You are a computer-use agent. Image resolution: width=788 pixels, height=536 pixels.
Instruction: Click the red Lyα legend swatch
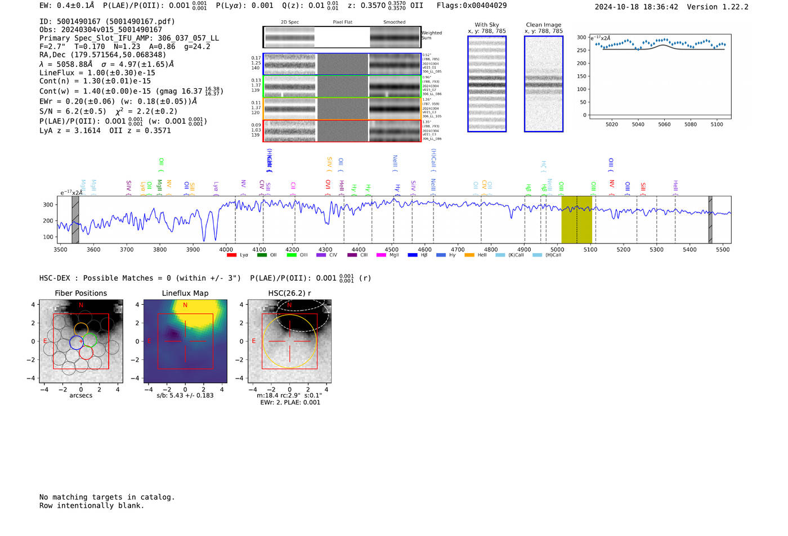click(231, 255)
